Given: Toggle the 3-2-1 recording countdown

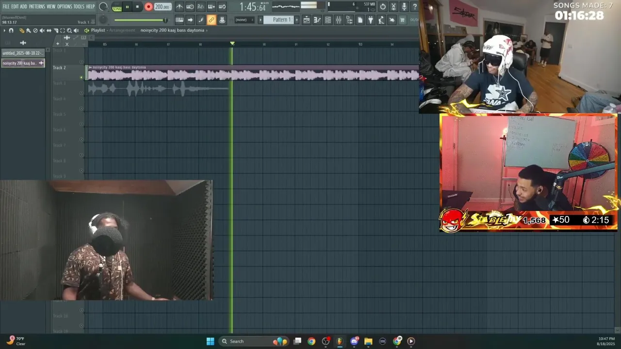Looking at the screenshot, I should 200,7.
